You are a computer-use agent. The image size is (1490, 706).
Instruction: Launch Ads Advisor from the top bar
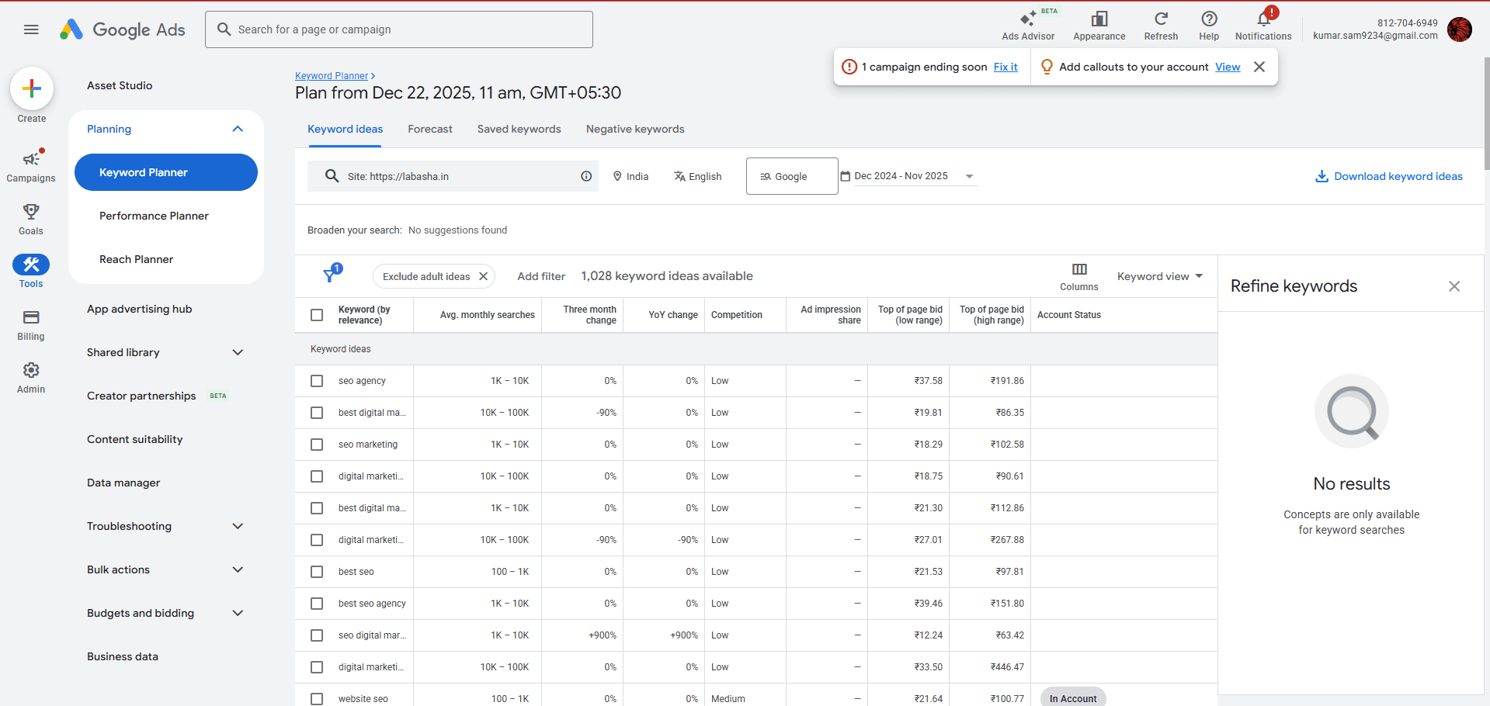coord(1027,19)
